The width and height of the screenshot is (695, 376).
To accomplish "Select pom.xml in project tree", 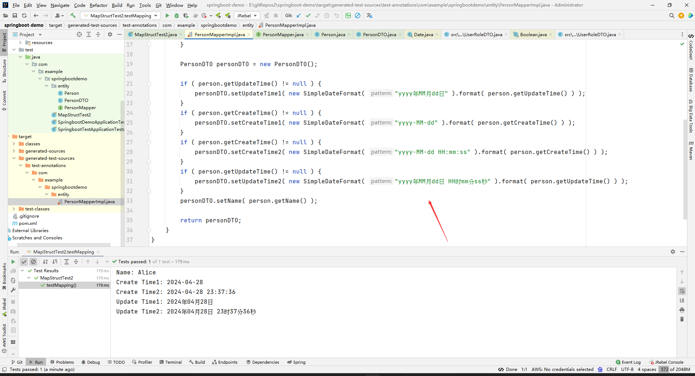I will (28, 223).
